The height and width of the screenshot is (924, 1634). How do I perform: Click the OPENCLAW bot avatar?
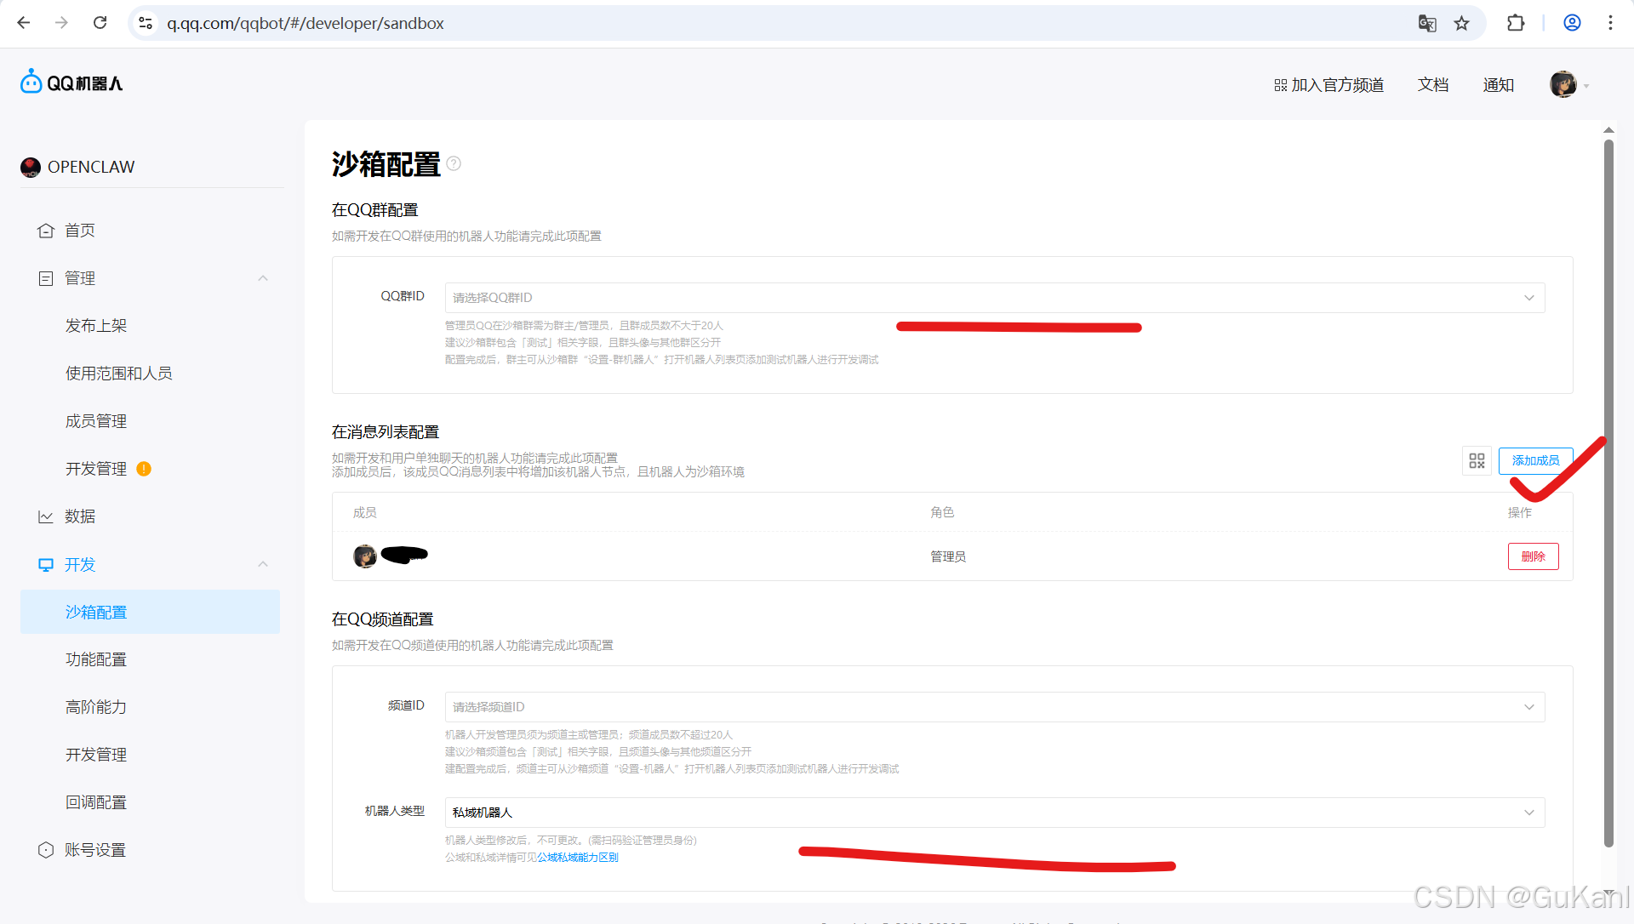tap(31, 167)
